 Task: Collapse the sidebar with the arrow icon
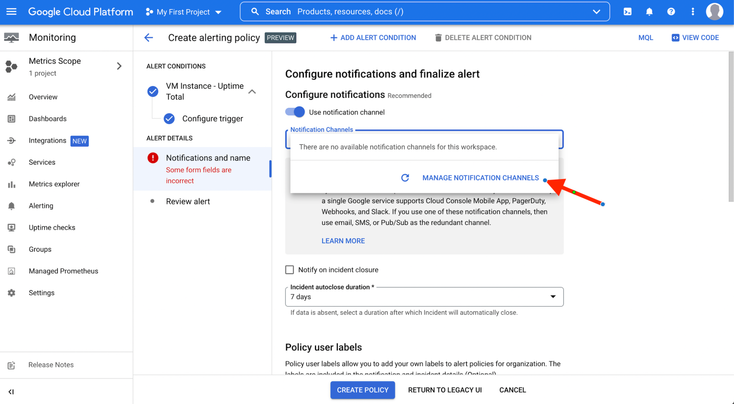(11, 392)
